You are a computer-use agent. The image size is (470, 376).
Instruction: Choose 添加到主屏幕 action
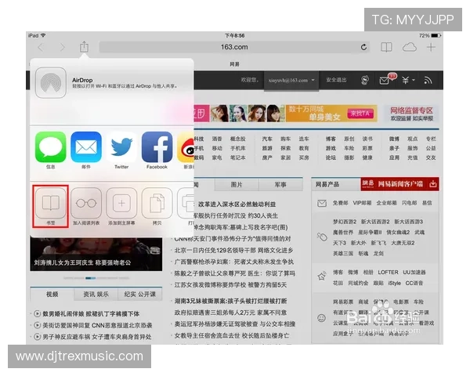[x=121, y=206]
